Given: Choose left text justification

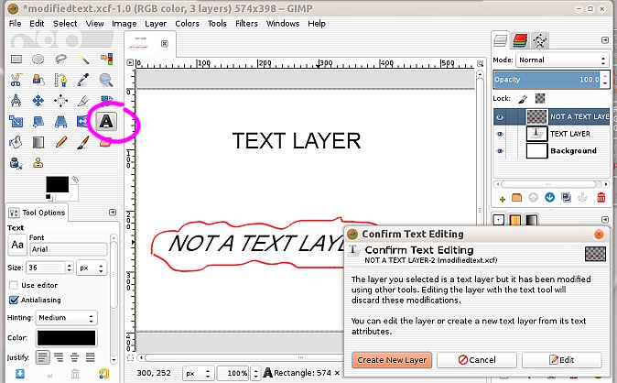Looking at the screenshot, I should (42, 357).
